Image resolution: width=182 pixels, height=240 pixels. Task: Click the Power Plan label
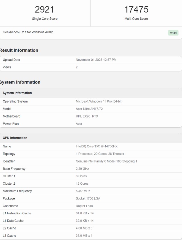click(11, 124)
